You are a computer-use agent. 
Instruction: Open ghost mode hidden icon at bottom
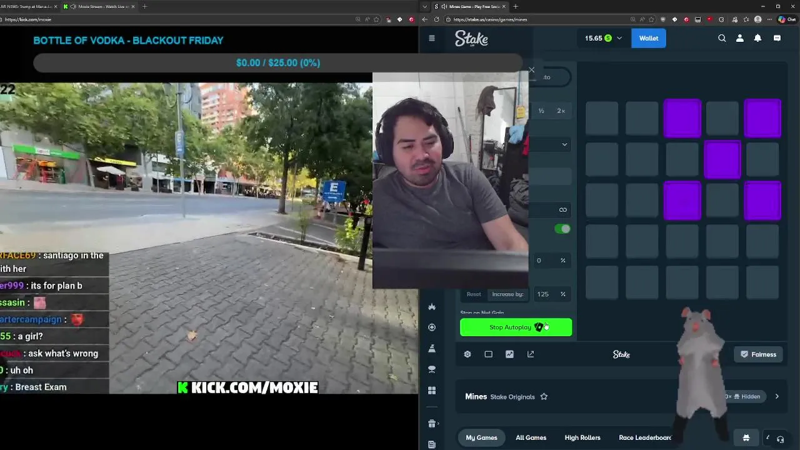coord(746,437)
